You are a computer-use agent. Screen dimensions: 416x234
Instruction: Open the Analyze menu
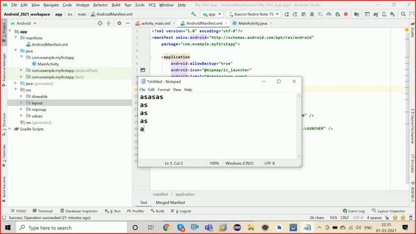(83, 5)
